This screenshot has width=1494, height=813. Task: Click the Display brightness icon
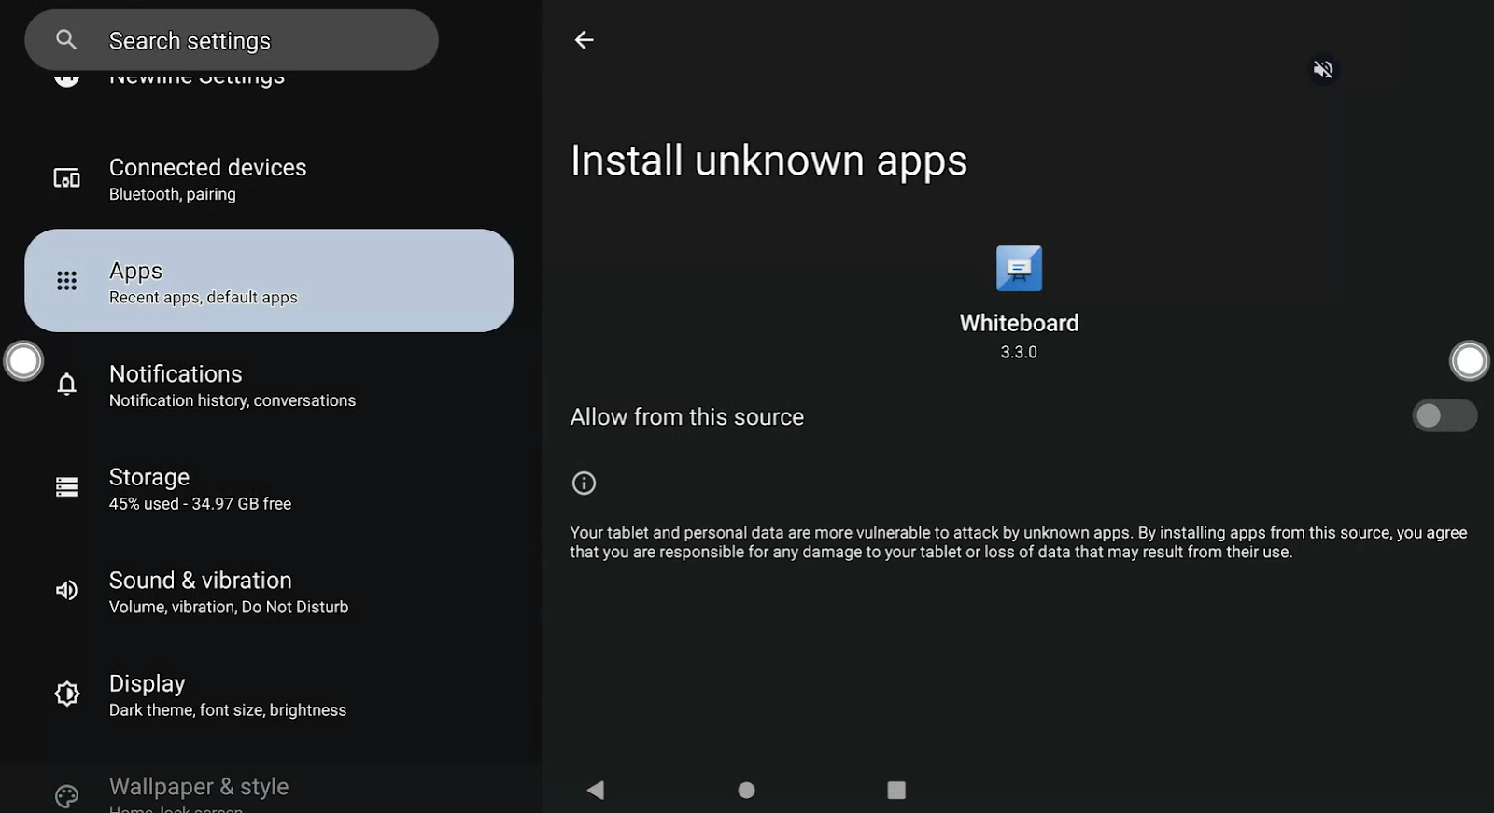pyautogui.click(x=66, y=694)
